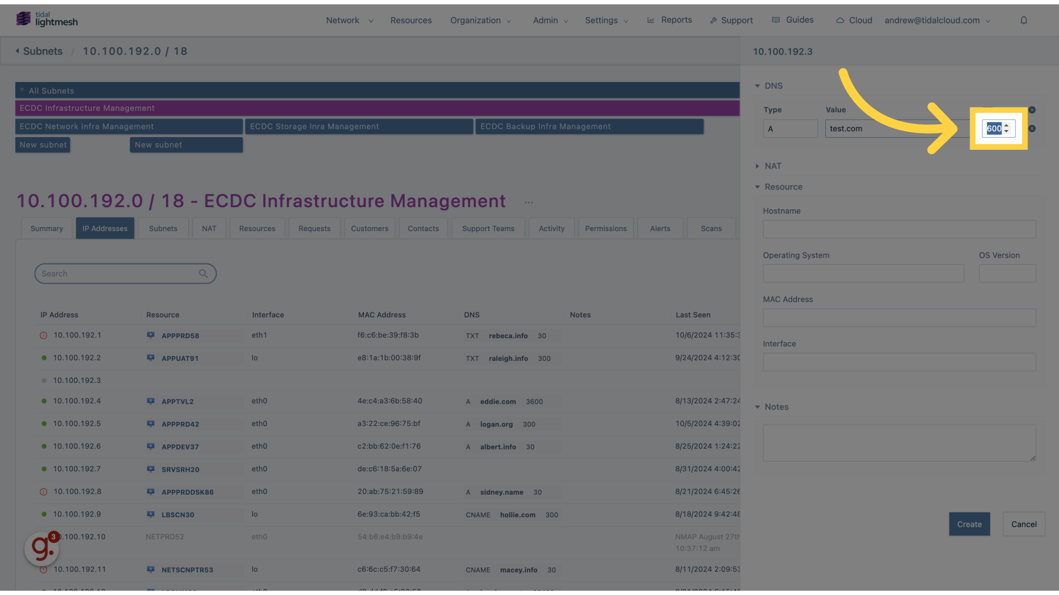
Task: Select ECDC Storage Inra Management subnet
Action: click(x=359, y=126)
